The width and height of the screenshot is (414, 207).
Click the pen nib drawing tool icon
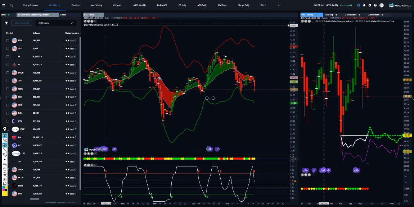(x=5, y=129)
